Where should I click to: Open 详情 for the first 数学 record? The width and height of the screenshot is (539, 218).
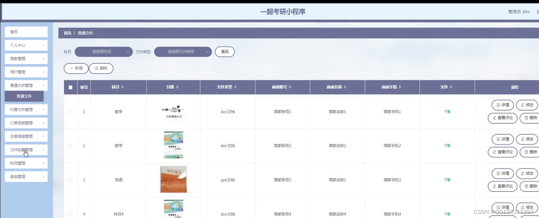click(502, 105)
